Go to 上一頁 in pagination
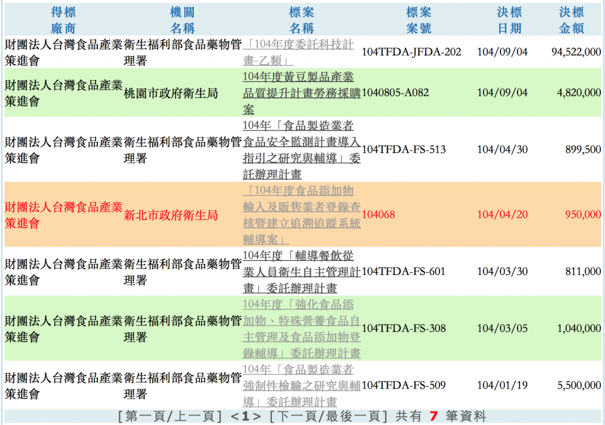The width and height of the screenshot is (605, 425). [194, 416]
